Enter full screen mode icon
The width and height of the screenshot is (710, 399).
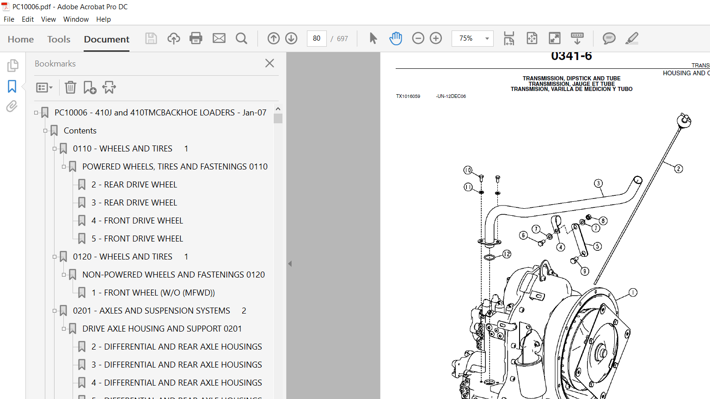coord(554,38)
